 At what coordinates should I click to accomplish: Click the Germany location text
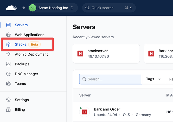coord(143,115)
